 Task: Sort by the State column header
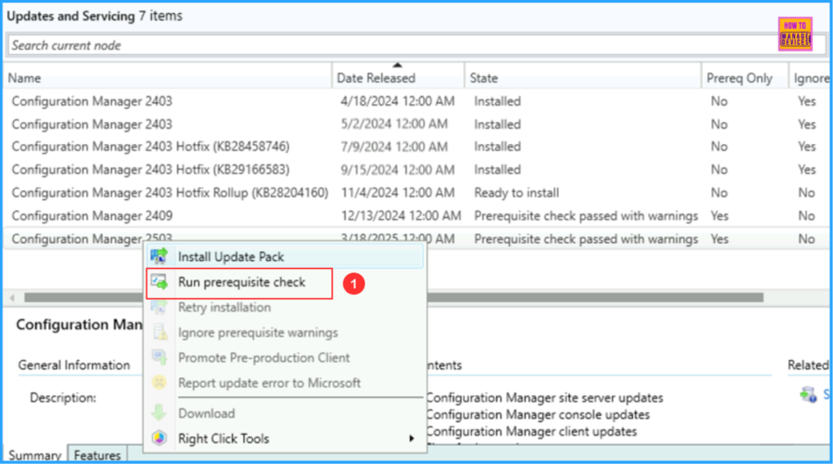click(x=582, y=78)
